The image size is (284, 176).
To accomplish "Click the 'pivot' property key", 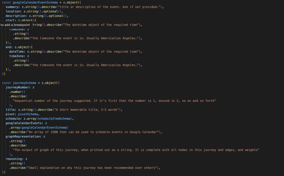I will pyautogui.click(x=10, y=114).
